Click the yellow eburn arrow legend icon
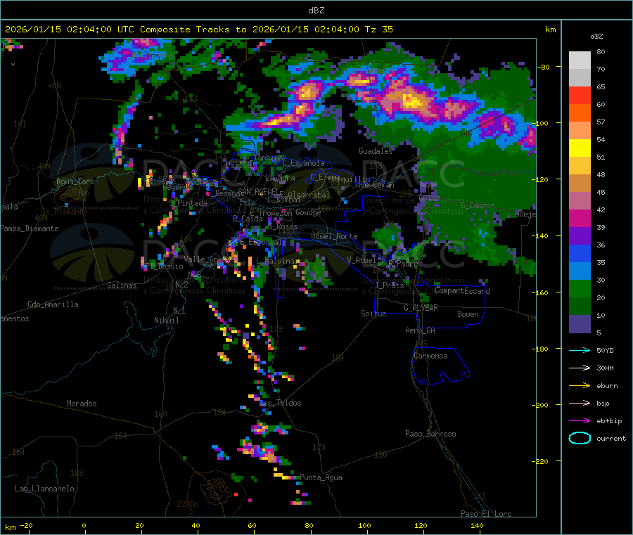This screenshot has height=535, width=633. [x=580, y=386]
